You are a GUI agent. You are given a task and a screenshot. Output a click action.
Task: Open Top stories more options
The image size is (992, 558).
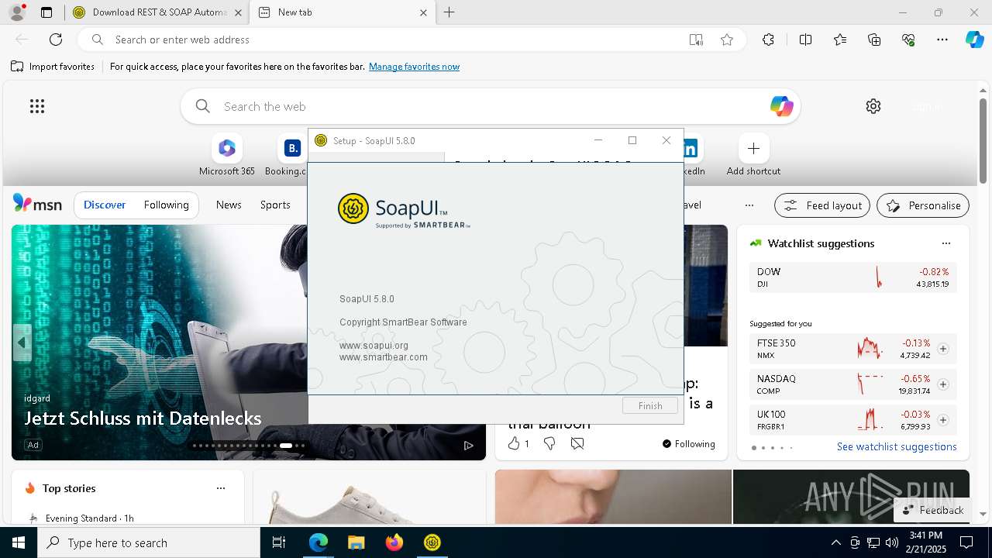pyautogui.click(x=221, y=488)
